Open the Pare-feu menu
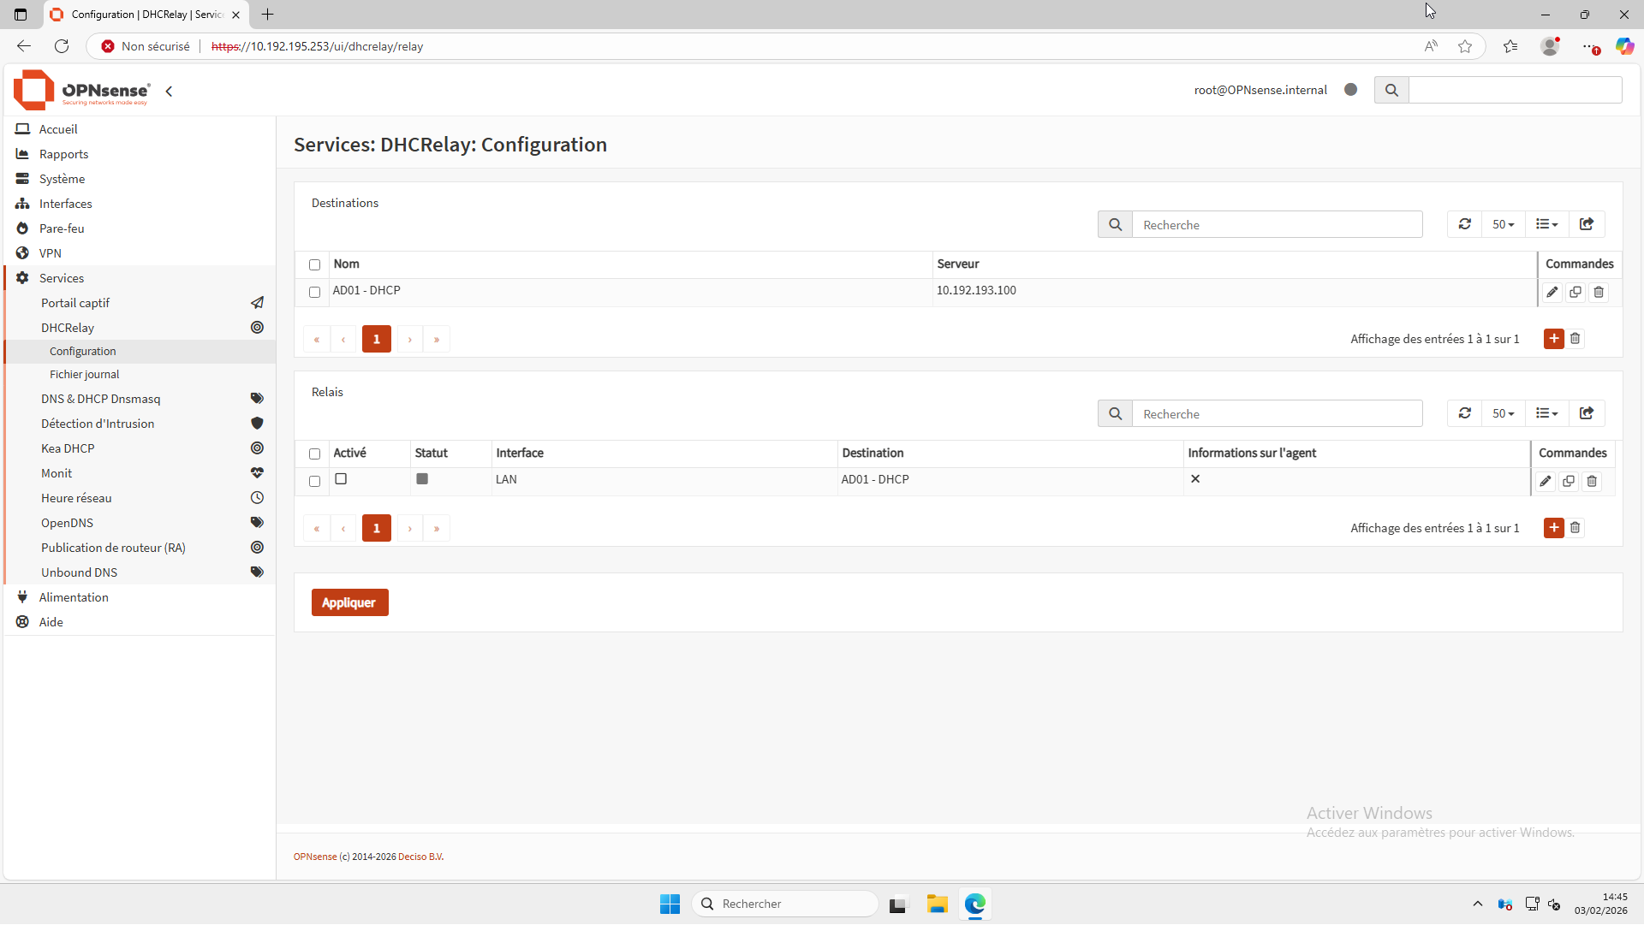The image size is (1644, 931). click(x=62, y=228)
